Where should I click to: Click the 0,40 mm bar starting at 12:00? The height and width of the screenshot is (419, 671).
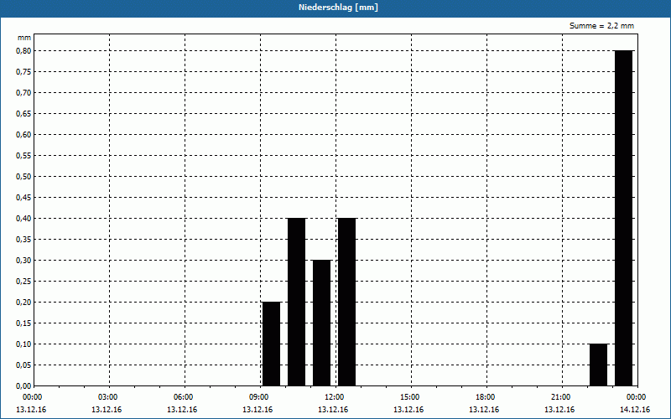click(x=346, y=302)
